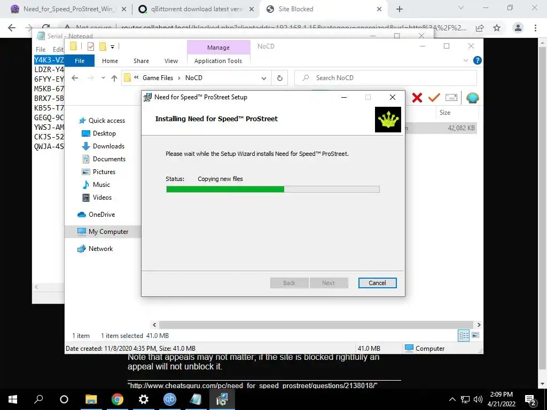Open Explorer Help question mark icon
547x410 pixels.
point(477,60)
